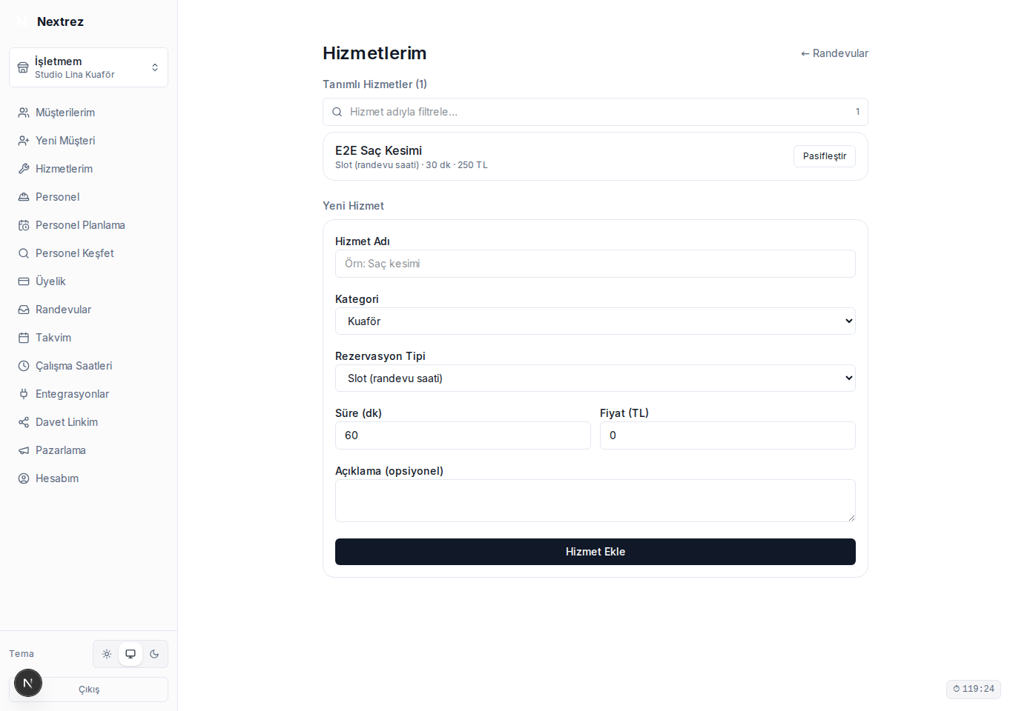The height and width of the screenshot is (711, 1013).
Task: Click the Süre (dk) field showing 60
Action: pos(463,435)
